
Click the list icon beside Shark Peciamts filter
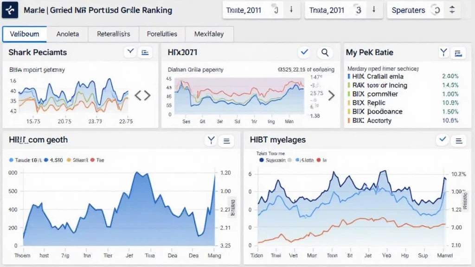coord(145,52)
